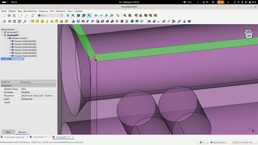Click the Fit all view icon
This screenshot has width=258, height=145.
(x=68, y=15)
